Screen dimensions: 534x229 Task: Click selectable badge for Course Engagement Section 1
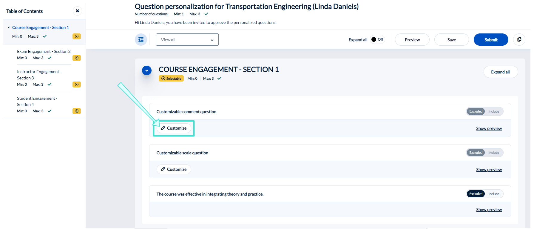pos(77,36)
